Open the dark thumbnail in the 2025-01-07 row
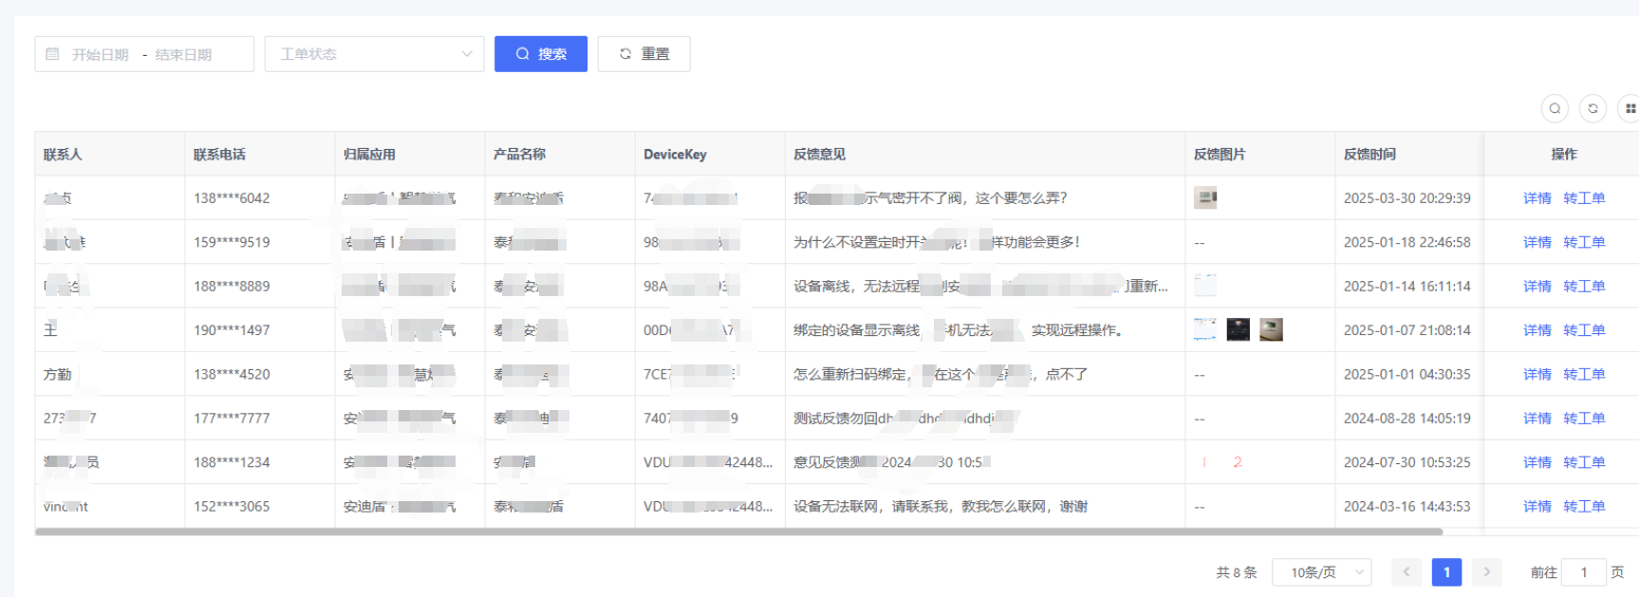 [x=1238, y=329]
